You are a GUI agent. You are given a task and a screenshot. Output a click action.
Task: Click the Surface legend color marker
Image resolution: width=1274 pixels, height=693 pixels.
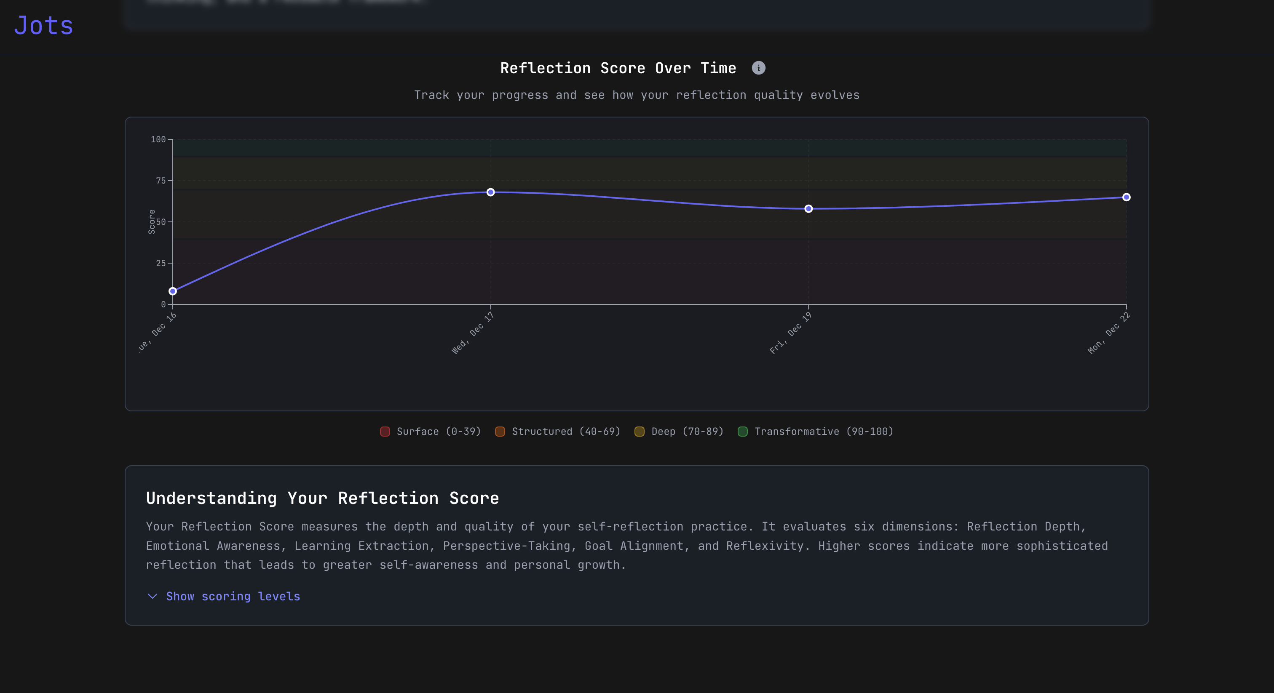tap(385, 432)
